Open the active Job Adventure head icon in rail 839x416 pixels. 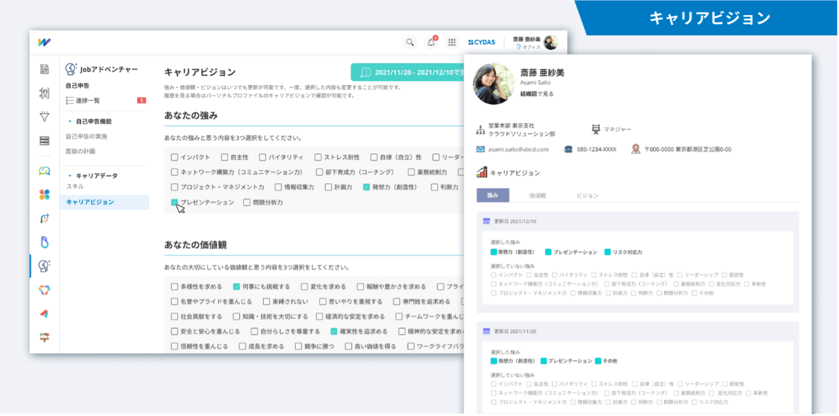(x=45, y=266)
